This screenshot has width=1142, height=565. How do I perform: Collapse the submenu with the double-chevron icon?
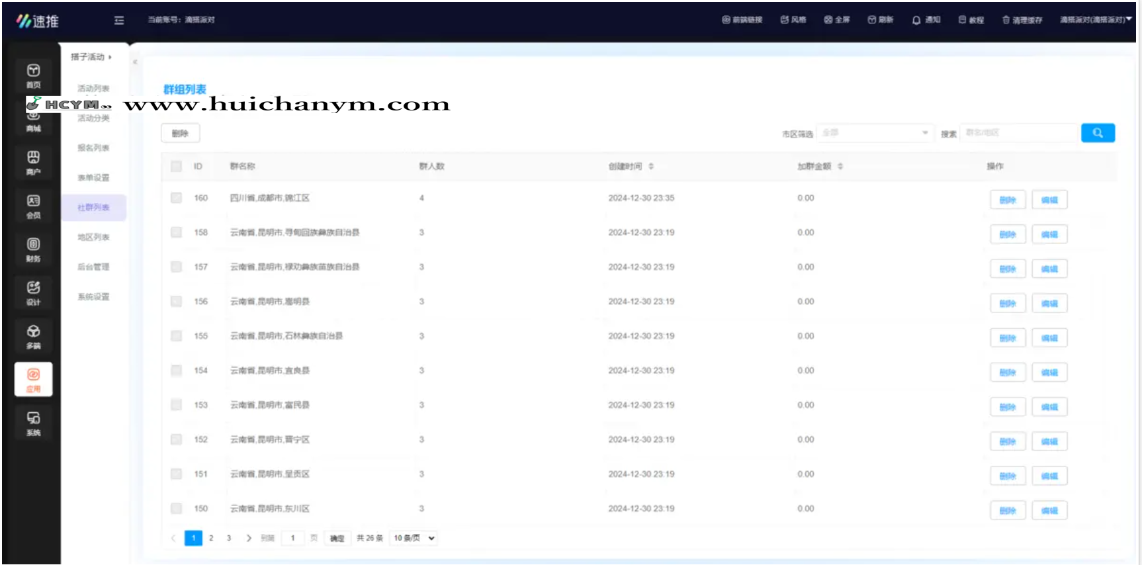pyautogui.click(x=135, y=62)
